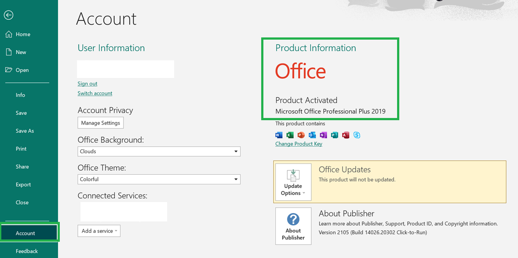This screenshot has width=518, height=258.
Task: Click the Product Activated text
Action: coord(306,100)
